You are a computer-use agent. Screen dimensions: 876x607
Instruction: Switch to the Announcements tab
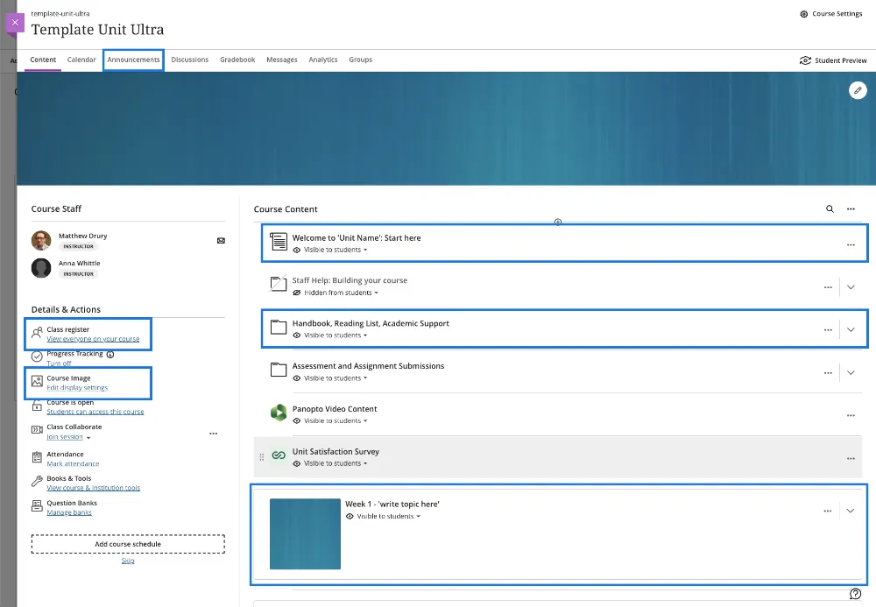tap(133, 60)
